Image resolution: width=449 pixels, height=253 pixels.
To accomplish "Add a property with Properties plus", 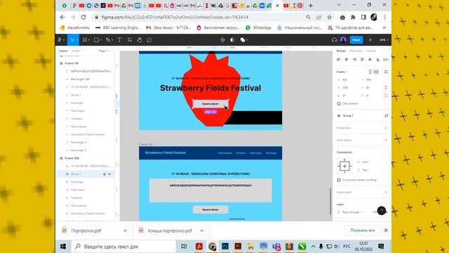I will pos(386,128).
